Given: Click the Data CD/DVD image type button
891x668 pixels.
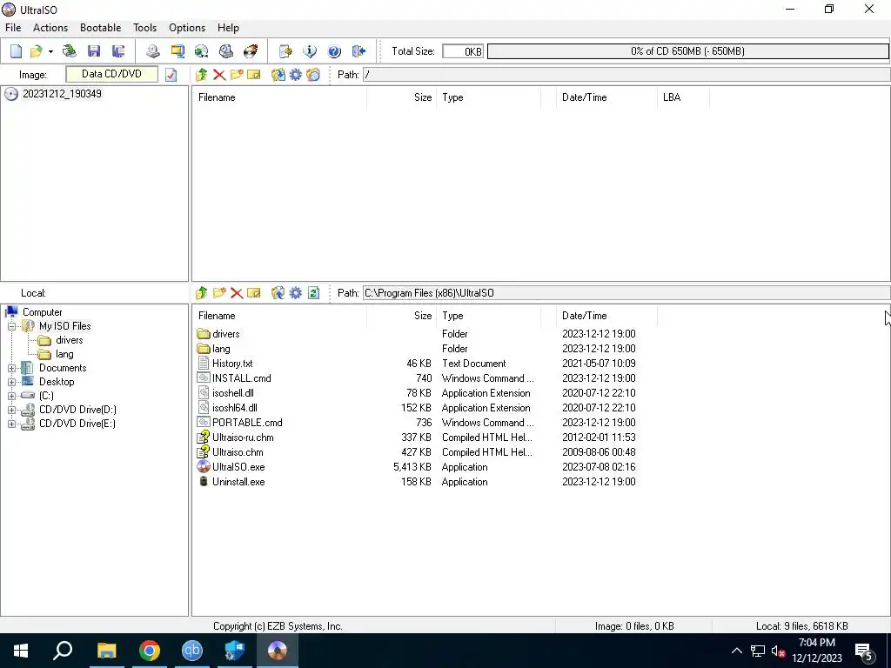Looking at the screenshot, I should pyautogui.click(x=111, y=74).
